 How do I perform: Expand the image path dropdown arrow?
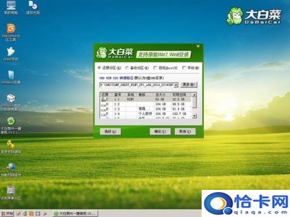click(176, 85)
